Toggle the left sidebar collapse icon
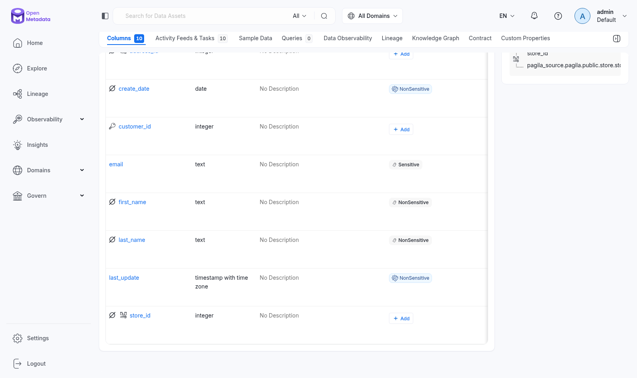 tap(105, 16)
